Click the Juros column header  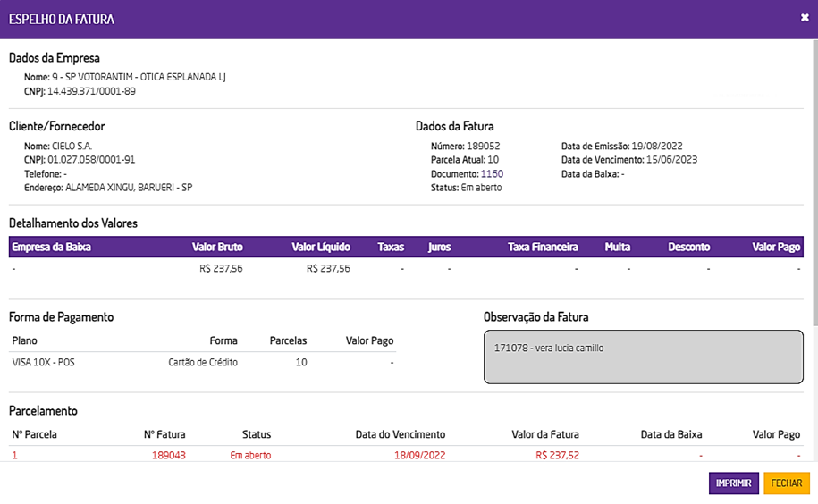pos(439,247)
